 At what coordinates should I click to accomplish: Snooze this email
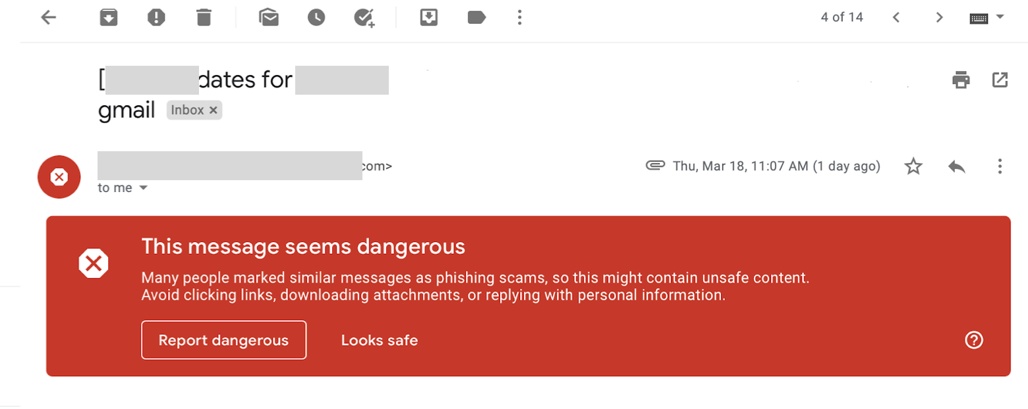click(316, 18)
